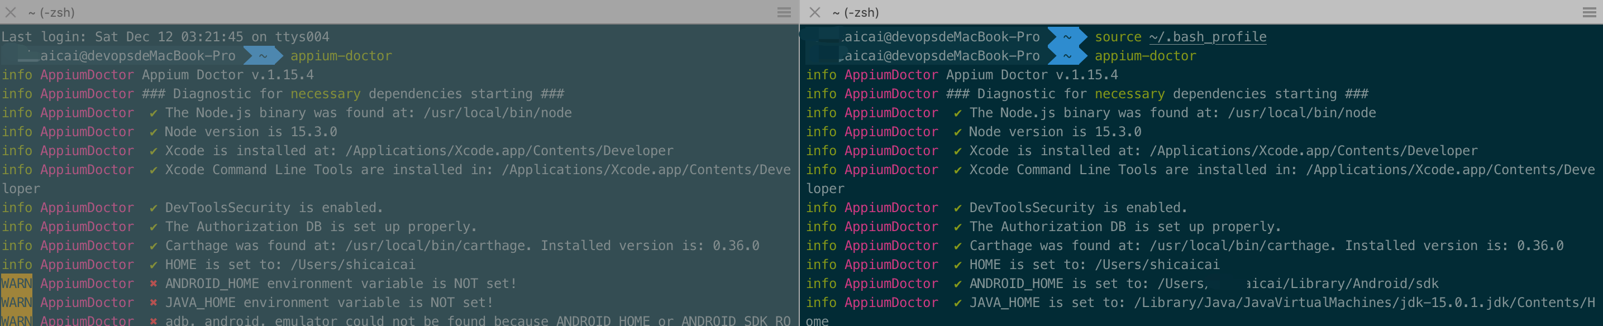Viewport: 1603px width, 326px height.
Task: Click check mark beside ANDROID_HOME in right pane
Action: [957, 284]
